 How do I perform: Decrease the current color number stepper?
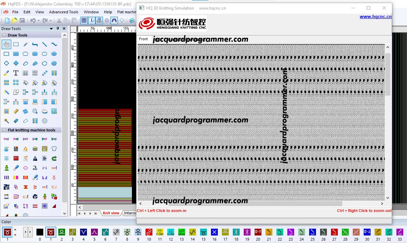coord(15,234)
